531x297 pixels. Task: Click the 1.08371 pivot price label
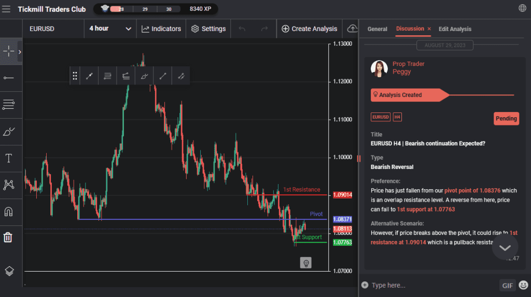(342, 219)
